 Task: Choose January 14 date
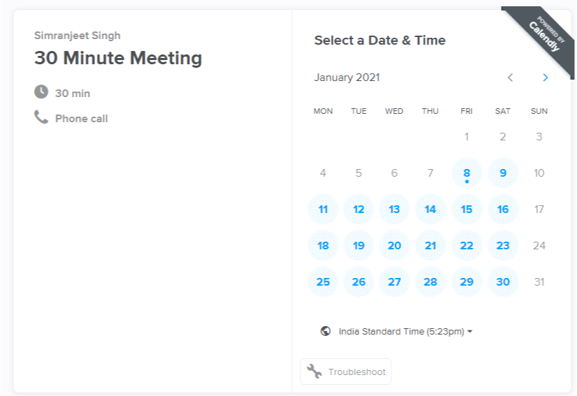point(430,209)
